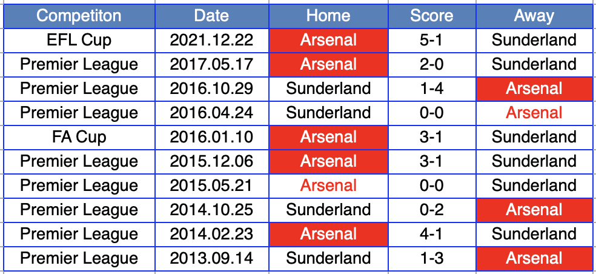
Task: Click the Home column header
Action: click(x=328, y=16)
